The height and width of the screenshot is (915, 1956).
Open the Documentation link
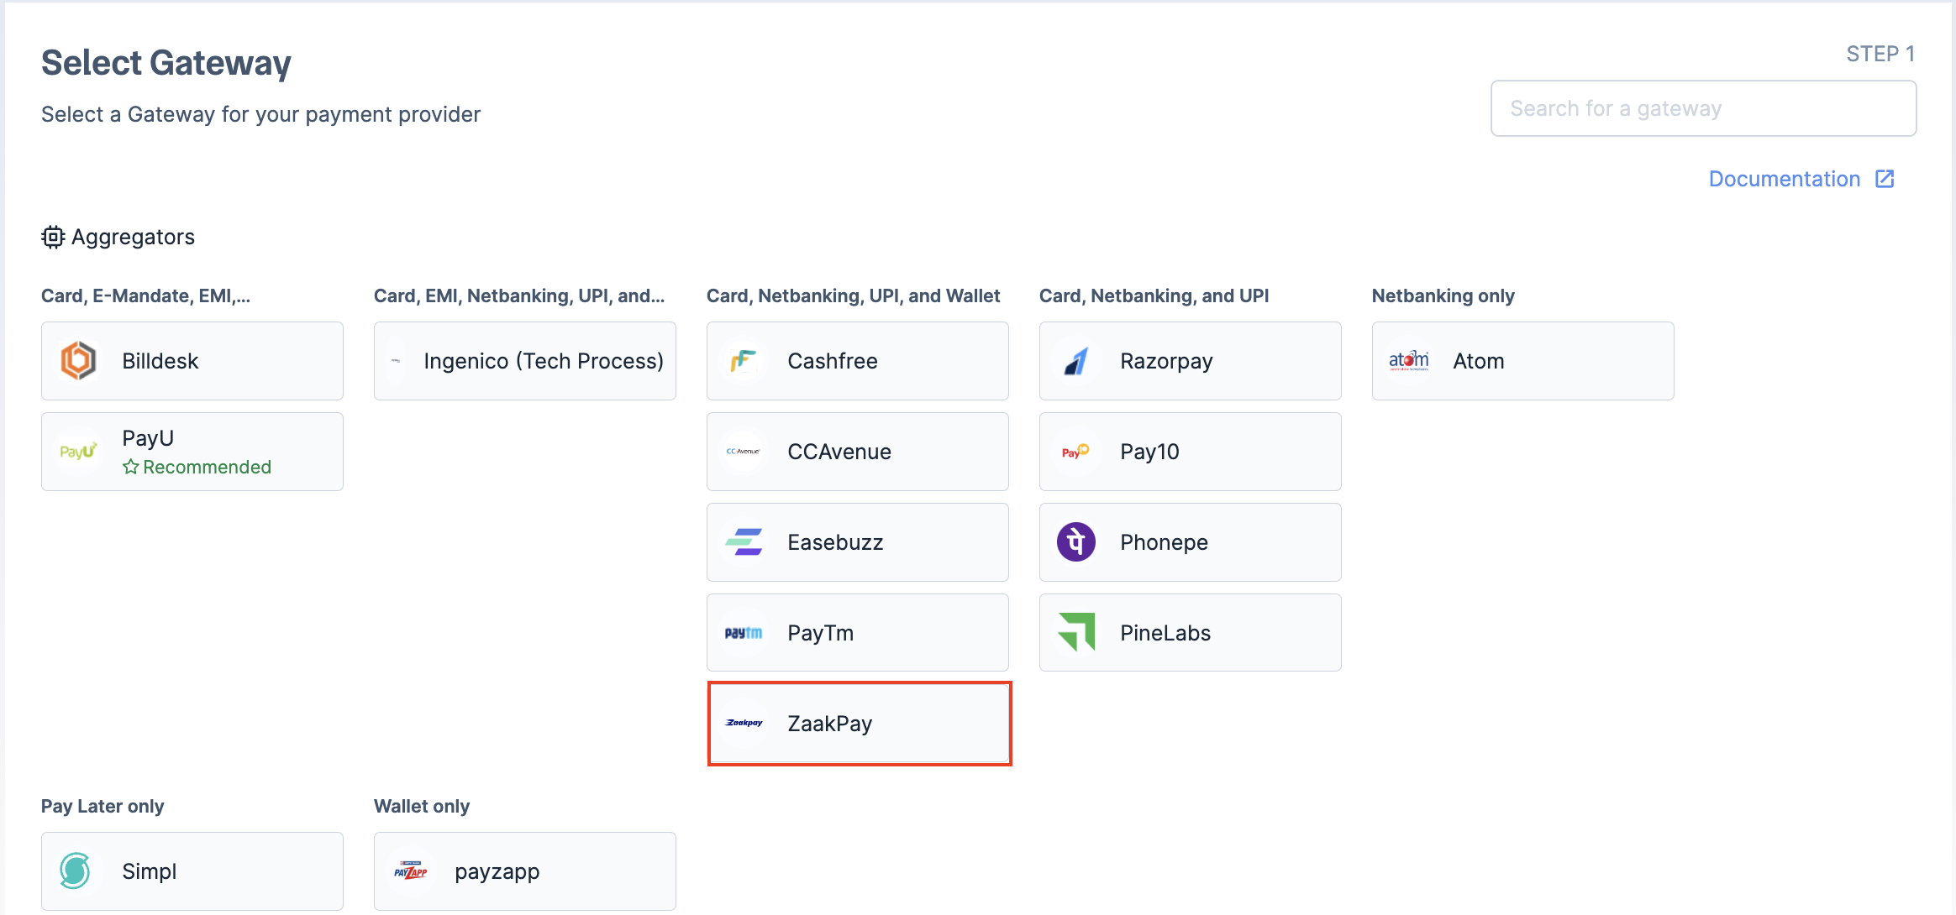(x=1801, y=179)
